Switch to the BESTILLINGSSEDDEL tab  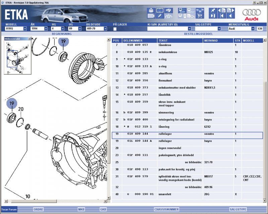point(198,34)
